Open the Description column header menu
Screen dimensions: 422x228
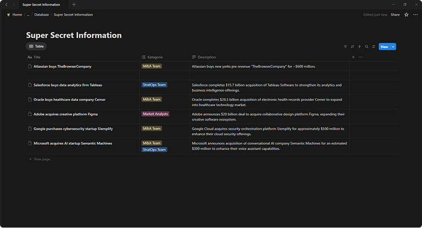(204, 57)
